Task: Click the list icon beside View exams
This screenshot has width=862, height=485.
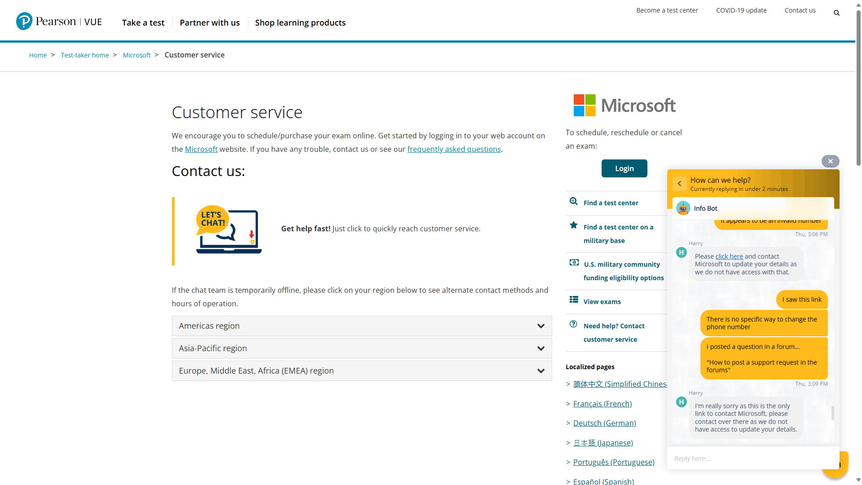Action: 574,300
